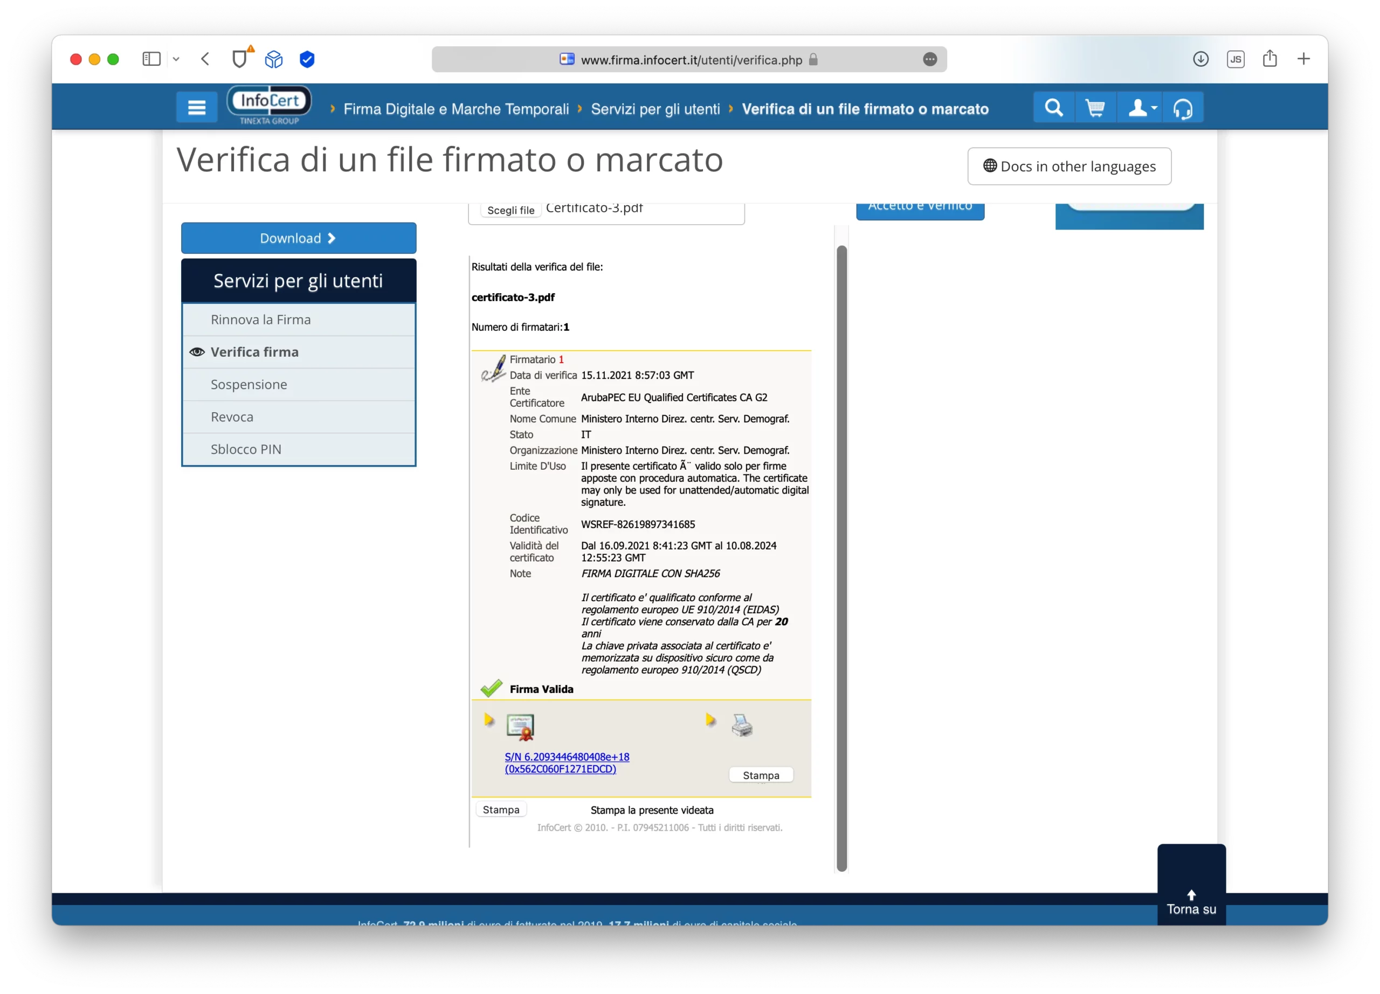Click the 'certificato-3.pdf' file name text
The width and height of the screenshot is (1380, 994).
[x=513, y=297]
